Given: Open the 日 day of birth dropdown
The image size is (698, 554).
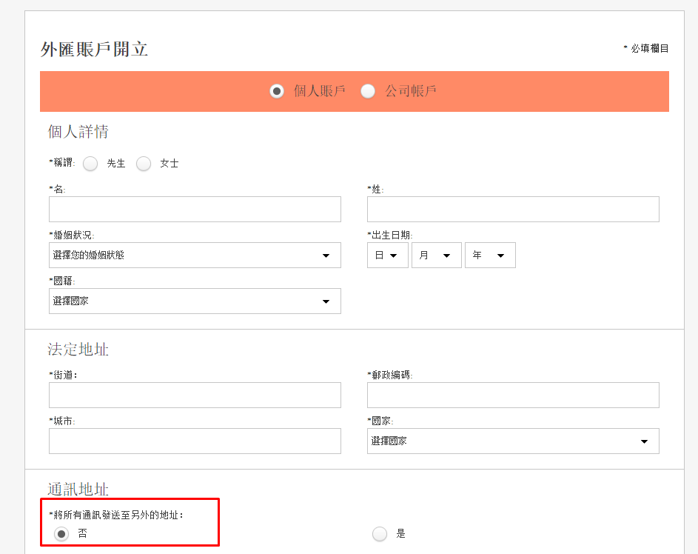Looking at the screenshot, I should point(388,256).
